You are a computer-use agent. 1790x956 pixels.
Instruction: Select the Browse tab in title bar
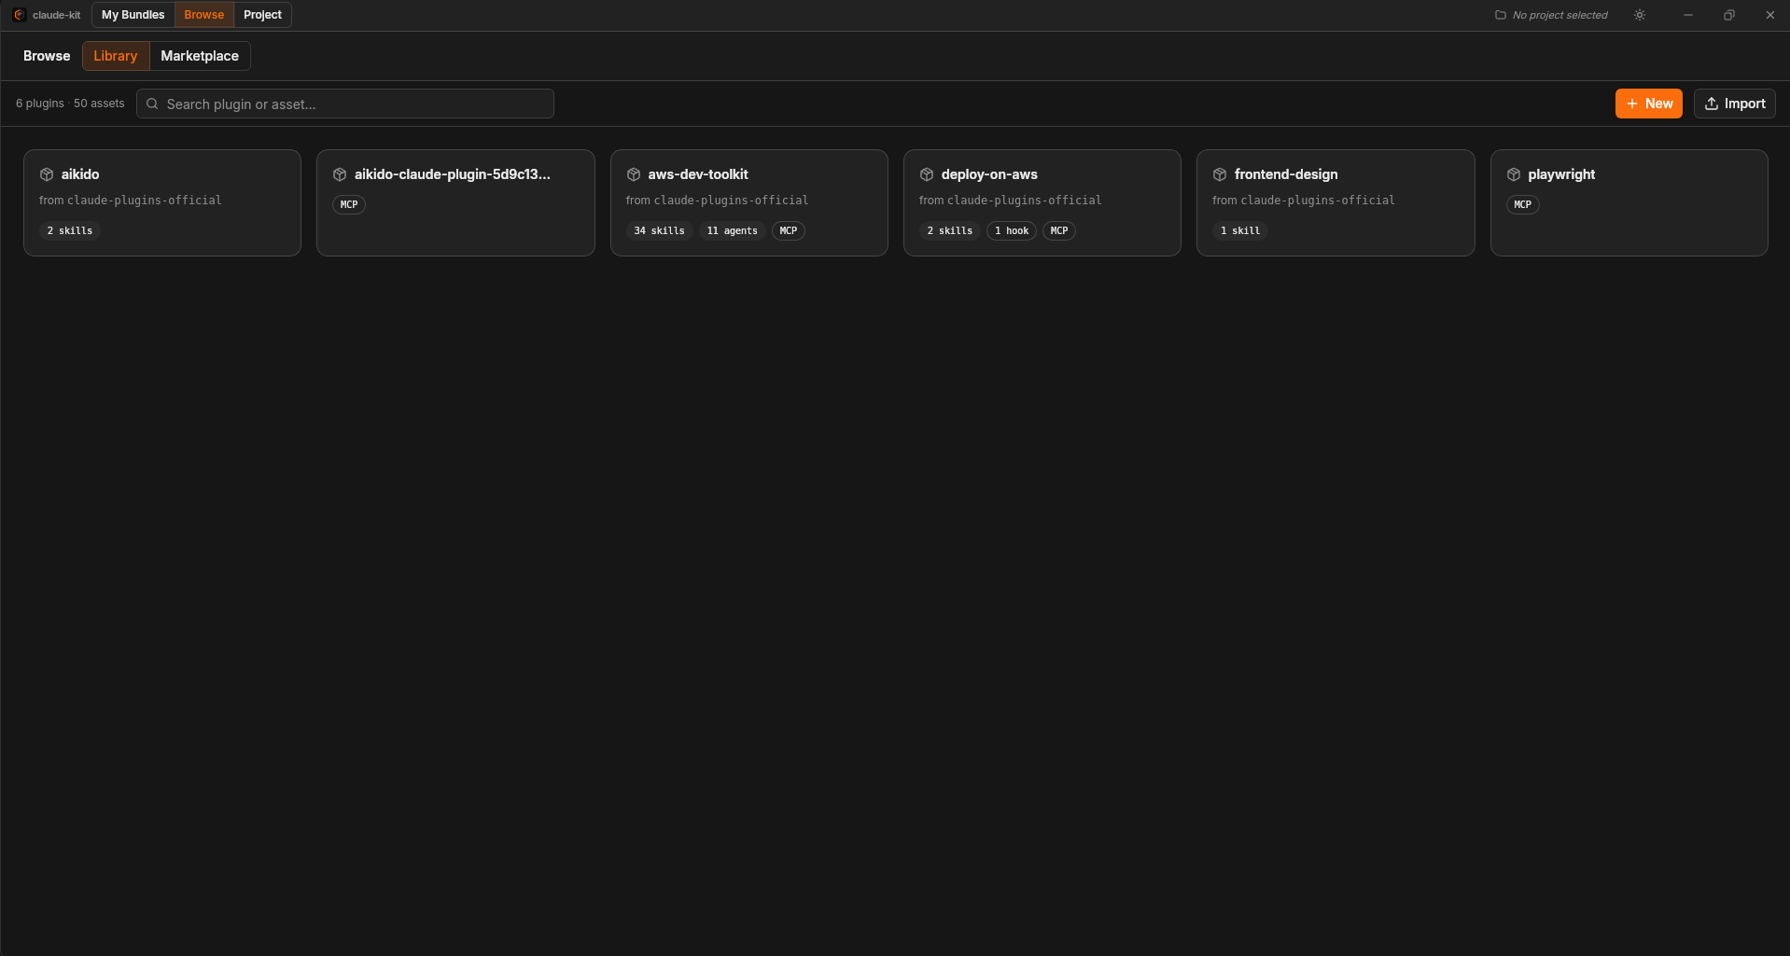(x=204, y=15)
